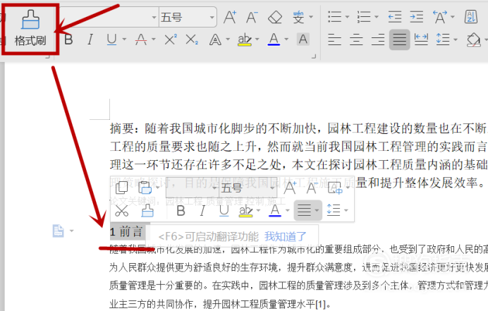The height and width of the screenshot is (311, 488).
Task: Apply superscript formatting
Action: (x=170, y=39)
